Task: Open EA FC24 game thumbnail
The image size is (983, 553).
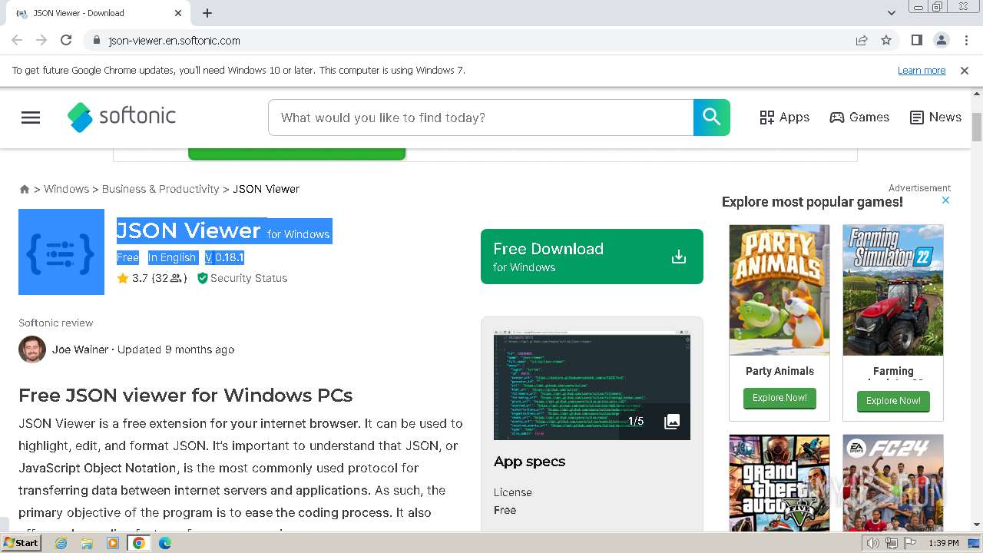Action: [893, 483]
